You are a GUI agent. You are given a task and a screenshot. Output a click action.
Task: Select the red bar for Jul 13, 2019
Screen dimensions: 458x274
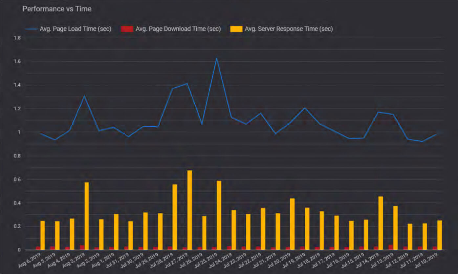click(390, 247)
